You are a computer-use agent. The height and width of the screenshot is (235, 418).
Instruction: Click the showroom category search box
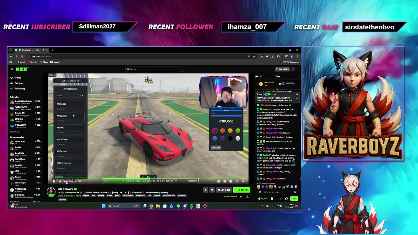tap(67, 96)
